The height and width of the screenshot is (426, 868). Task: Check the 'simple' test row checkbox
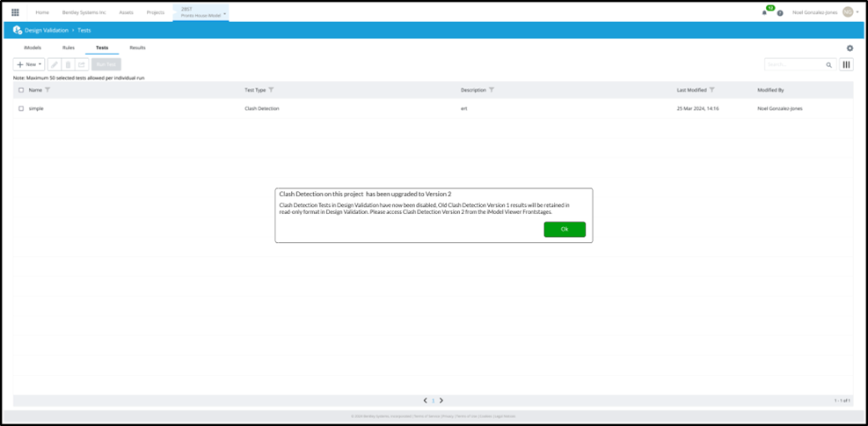21,108
